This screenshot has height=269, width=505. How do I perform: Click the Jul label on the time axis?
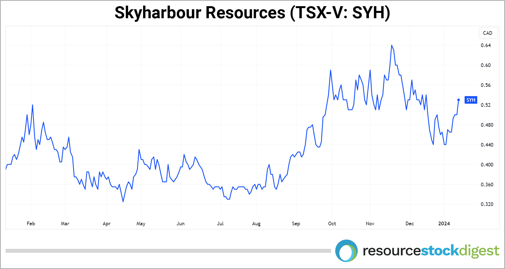(220, 224)
